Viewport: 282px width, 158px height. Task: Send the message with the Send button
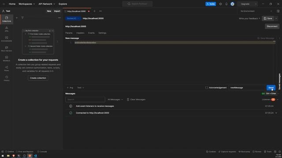[x=271, y=88]
